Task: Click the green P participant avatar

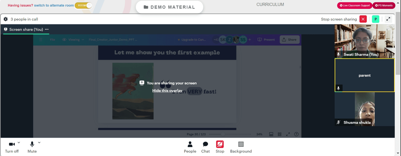Action: [x=375, y=19]
